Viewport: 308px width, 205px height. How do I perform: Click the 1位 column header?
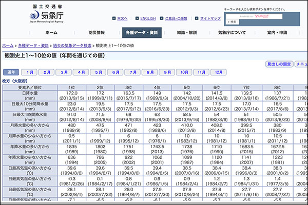click(x=72, y=88)
